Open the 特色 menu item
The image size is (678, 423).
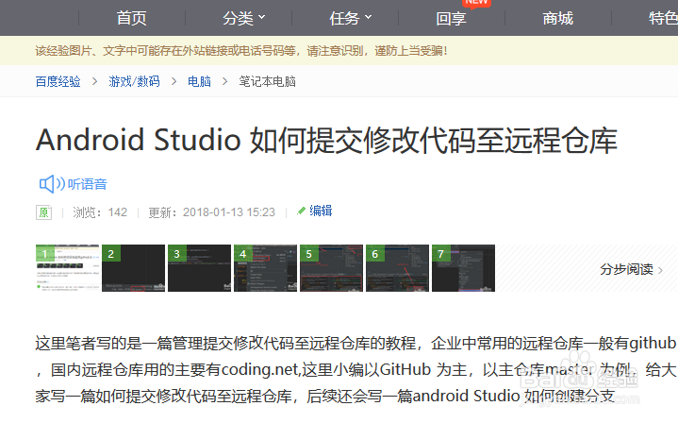pos(663,18)
